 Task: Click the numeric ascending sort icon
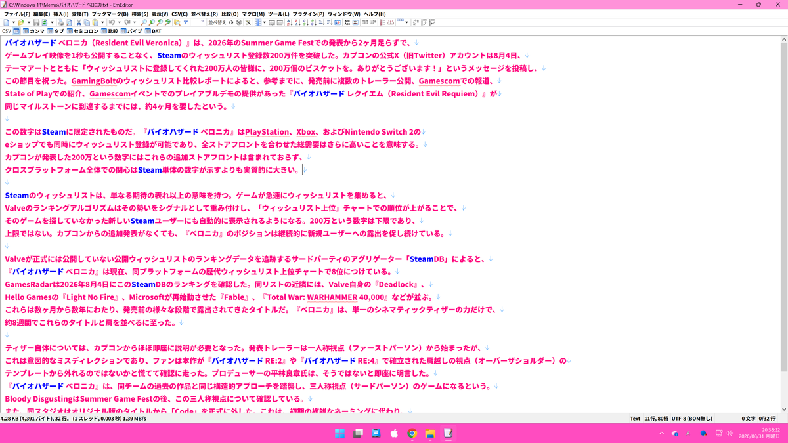point(305,22)
